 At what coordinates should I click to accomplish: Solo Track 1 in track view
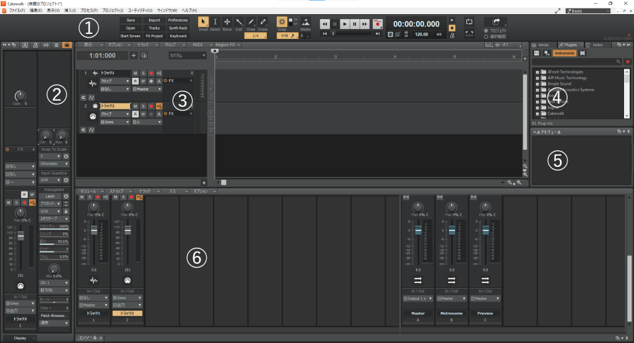(143, 73)
